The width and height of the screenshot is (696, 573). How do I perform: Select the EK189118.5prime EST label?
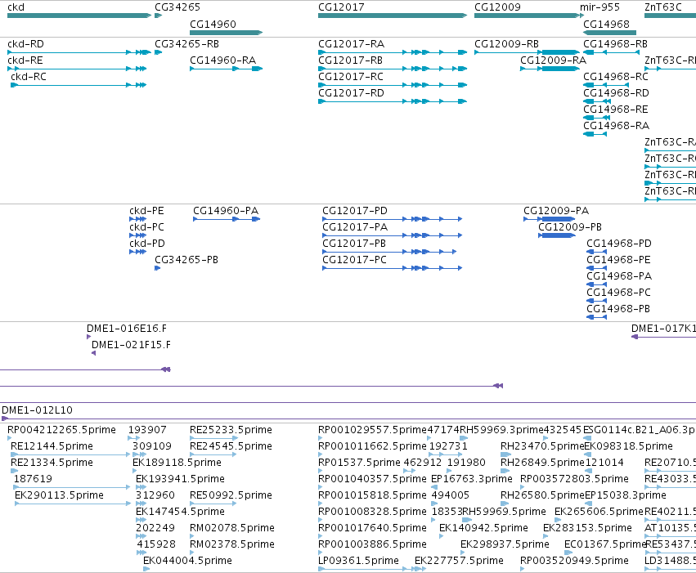[x=177, y=463]
